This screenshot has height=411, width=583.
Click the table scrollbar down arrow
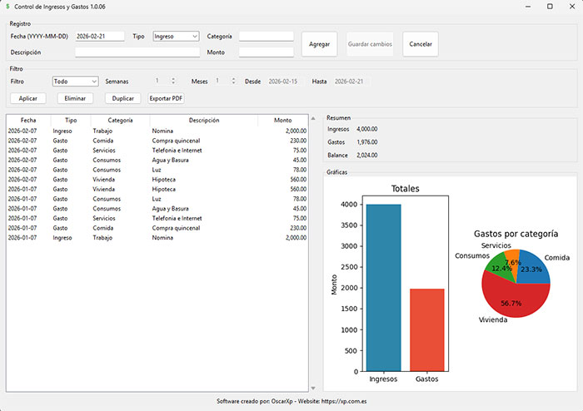313,388
